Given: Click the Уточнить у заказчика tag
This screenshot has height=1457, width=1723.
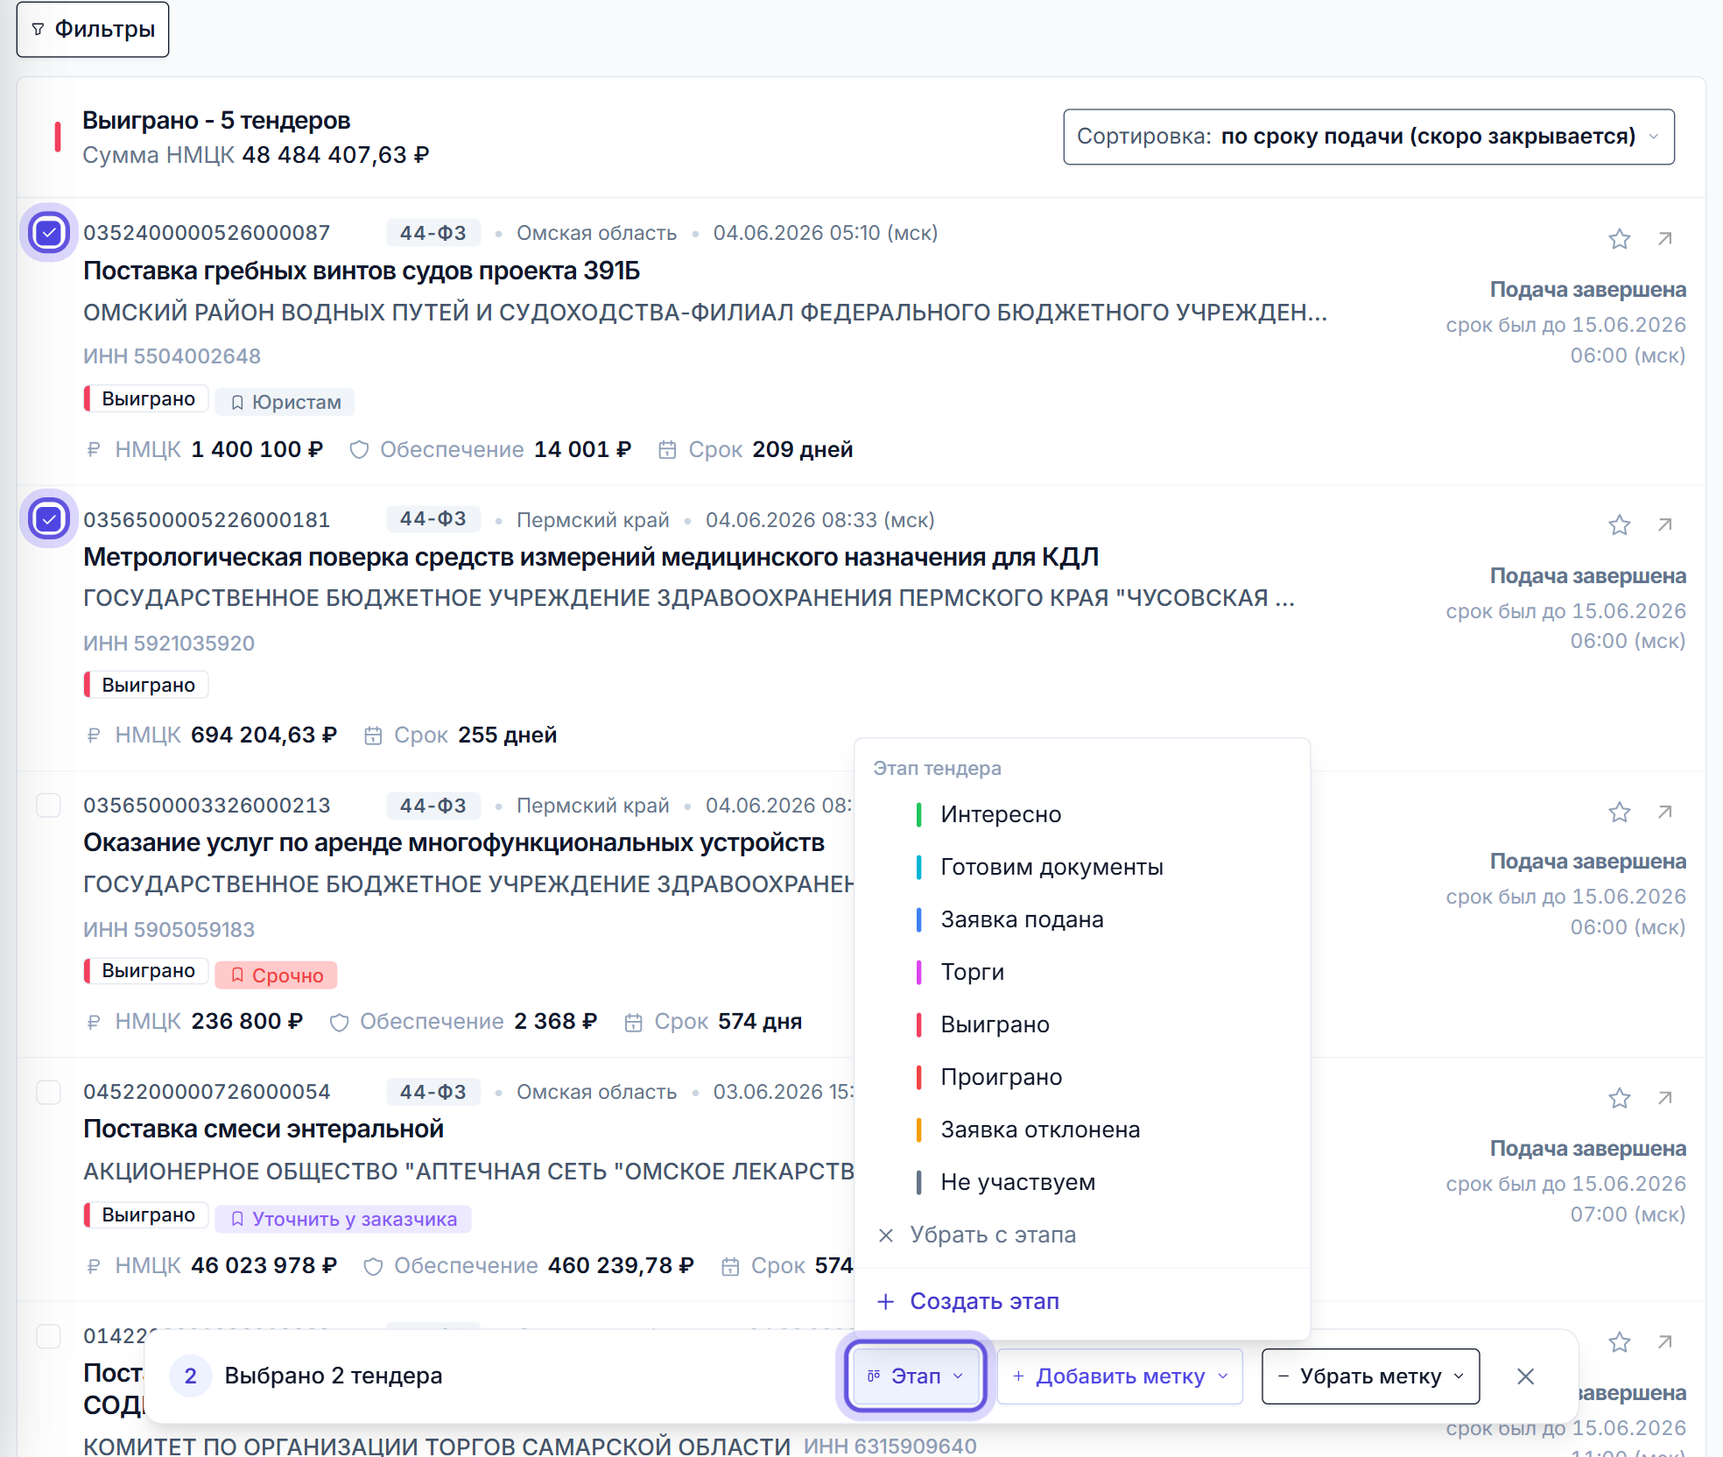Looking at the screenshot, I should (x=343, y=1219).
